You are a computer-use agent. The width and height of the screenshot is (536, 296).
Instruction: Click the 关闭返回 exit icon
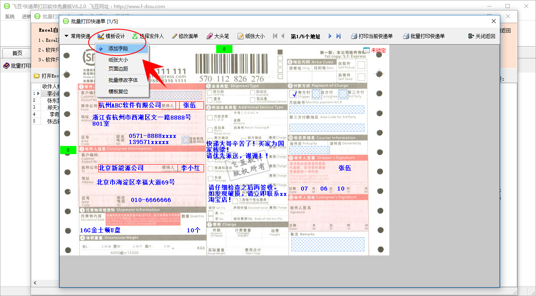pos(471,36)
